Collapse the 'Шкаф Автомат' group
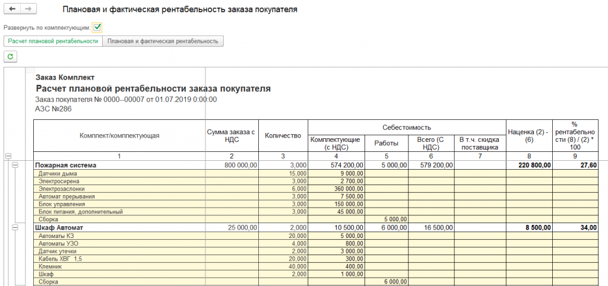 click(x=15, y=228)
